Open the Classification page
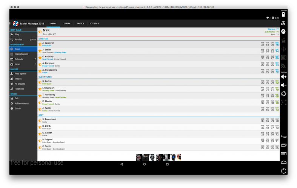This screenshot has width=297, height=188. [x=23, y=54]
